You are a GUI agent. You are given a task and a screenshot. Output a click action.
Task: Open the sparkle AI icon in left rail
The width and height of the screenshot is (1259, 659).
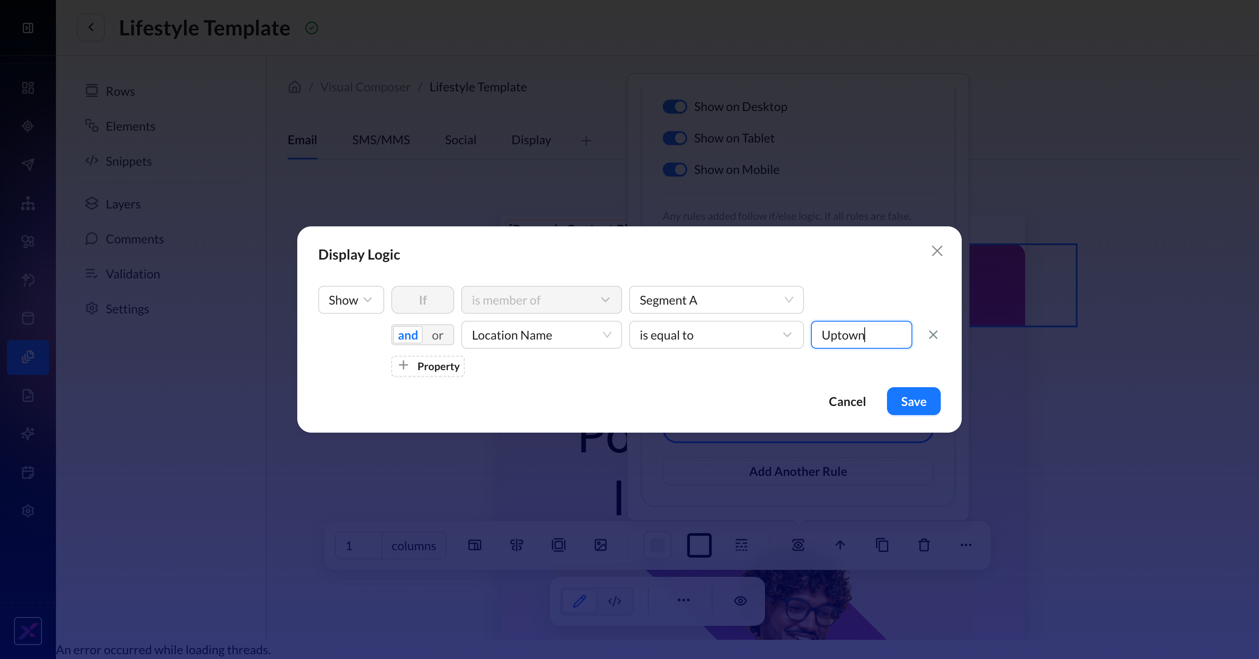click(28, 434)
